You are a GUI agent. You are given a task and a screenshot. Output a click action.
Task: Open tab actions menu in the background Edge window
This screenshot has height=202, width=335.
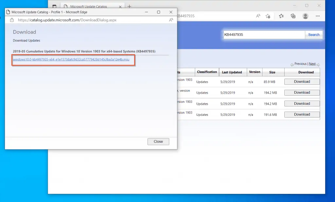54,7
